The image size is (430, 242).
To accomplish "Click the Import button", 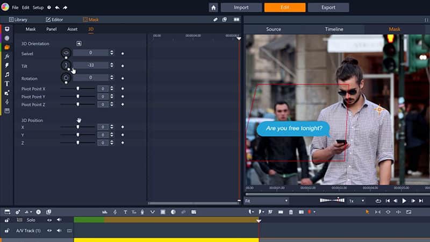I will pos(241,8).
